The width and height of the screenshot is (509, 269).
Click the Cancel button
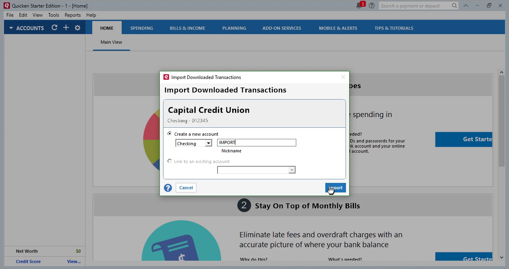click(x=186, y=188)
